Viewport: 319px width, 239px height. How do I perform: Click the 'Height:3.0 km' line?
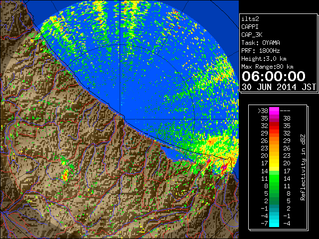(x=264, y=59)
